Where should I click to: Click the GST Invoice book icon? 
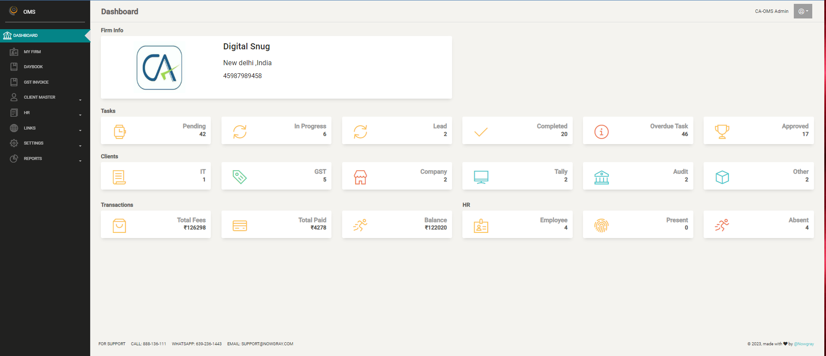tap(14, 82)
